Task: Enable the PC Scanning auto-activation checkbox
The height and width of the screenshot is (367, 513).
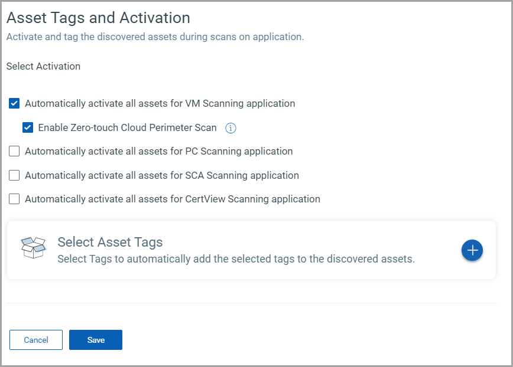Action: click(15, 152)
